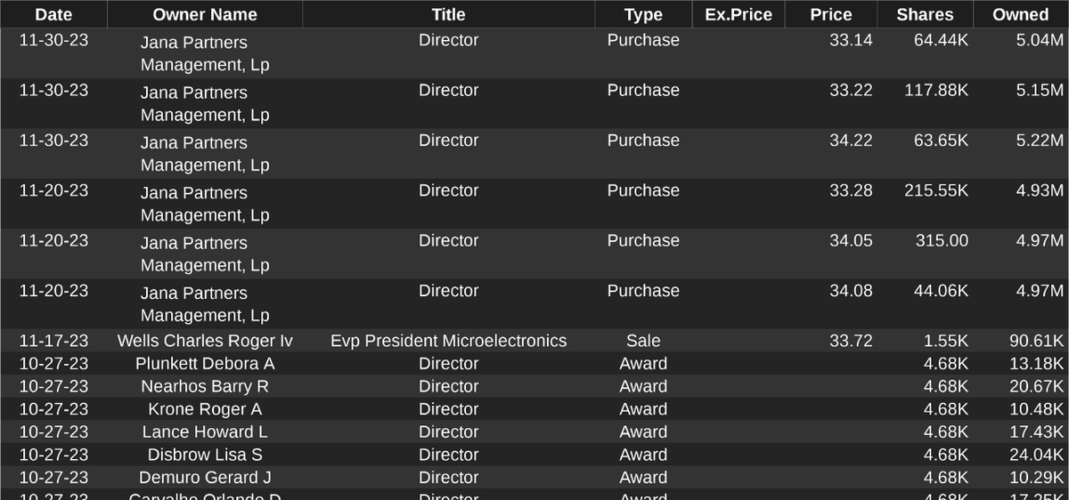Image resolution: width=1069 pixels, height=500 pixels.
Task: Select the 33.14 price cell
Action: tap(851, 40)
